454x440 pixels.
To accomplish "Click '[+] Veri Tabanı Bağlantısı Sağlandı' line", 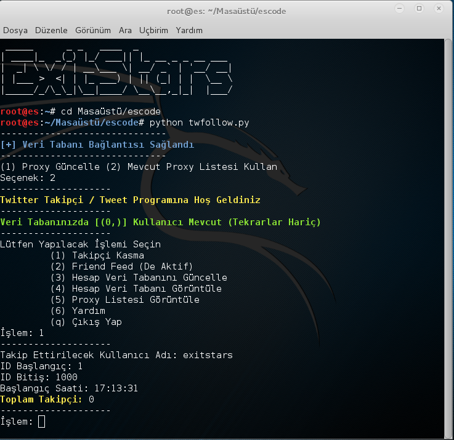I will pos(97,145).
